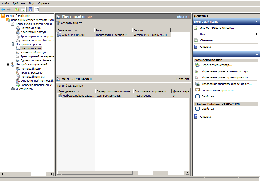
Task: Select Единая система обмена under Настройка серверов
Action: tap(37, 60)
